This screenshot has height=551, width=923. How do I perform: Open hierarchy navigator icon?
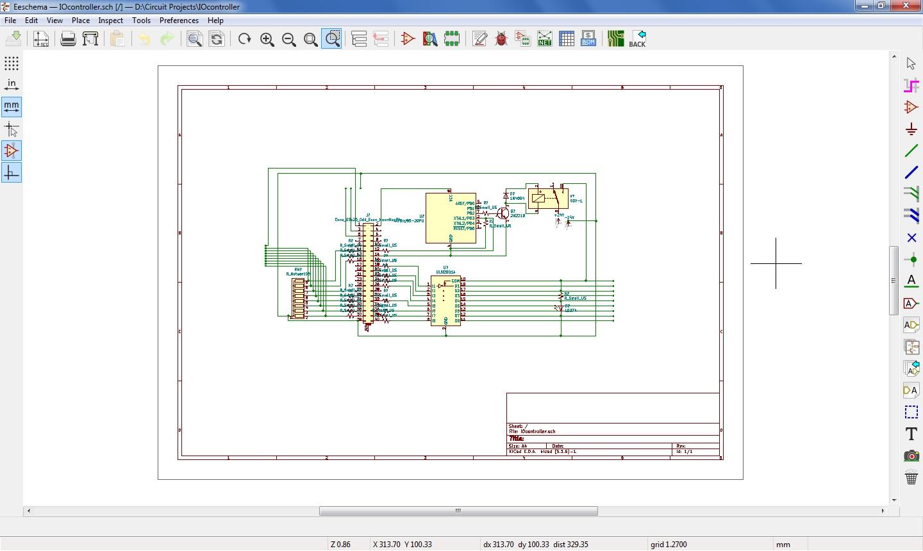[x=359, y=38]
